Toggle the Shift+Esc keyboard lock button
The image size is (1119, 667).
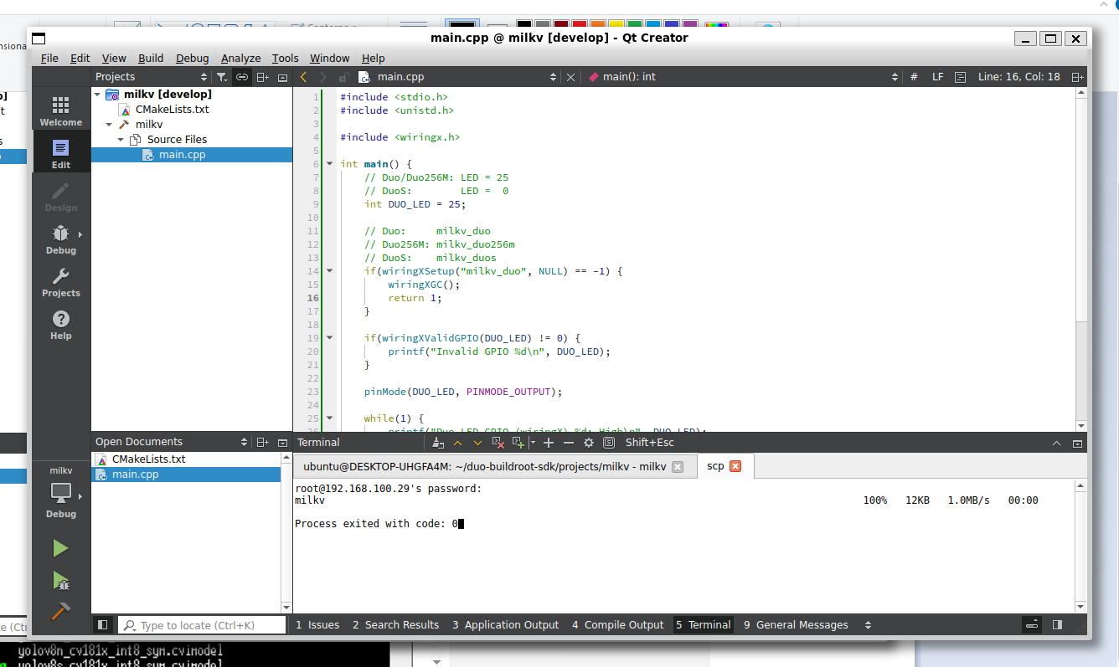(609, 443)
